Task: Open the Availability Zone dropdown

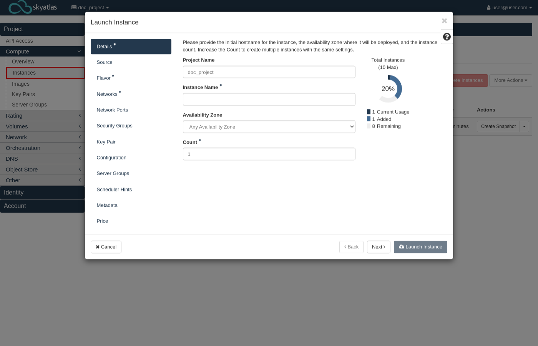Action: click(269, 126)
